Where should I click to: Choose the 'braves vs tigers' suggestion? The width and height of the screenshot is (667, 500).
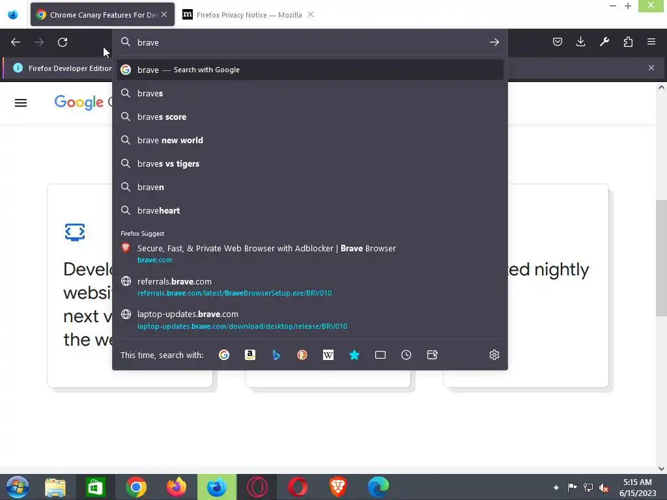[310, 163]
